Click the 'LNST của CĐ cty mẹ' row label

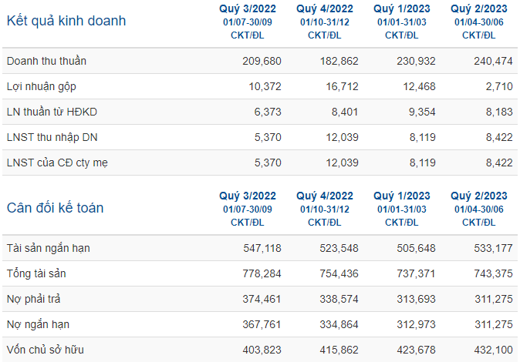(x=57, y=163)
